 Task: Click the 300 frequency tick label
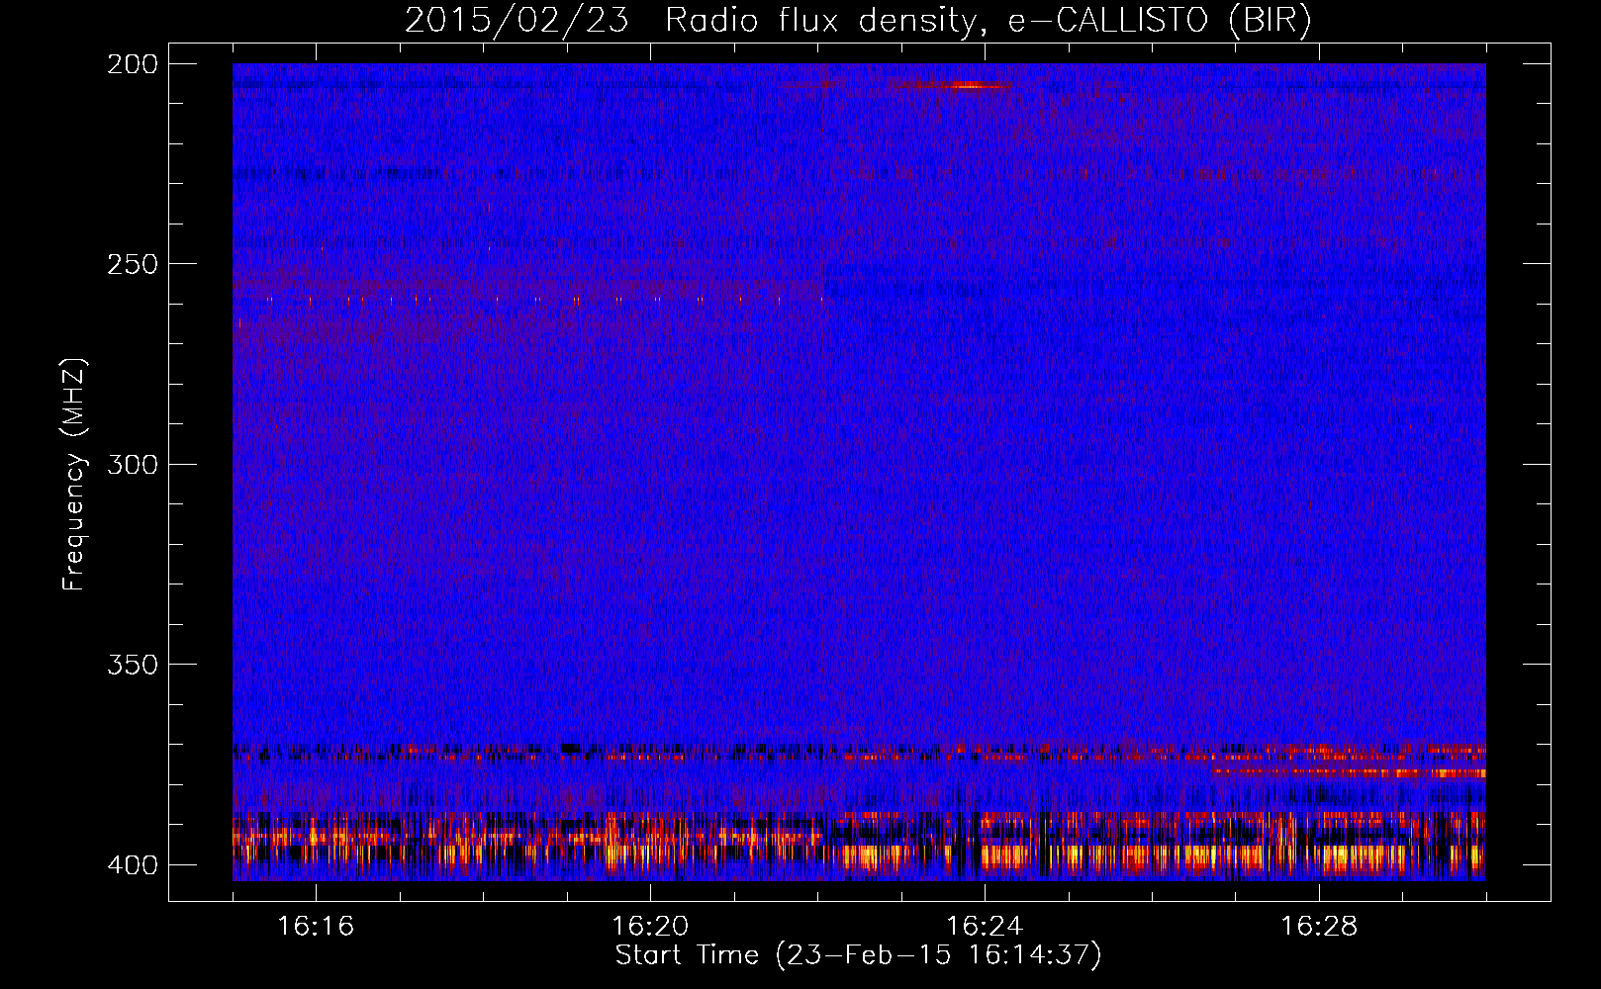[133, 464]
